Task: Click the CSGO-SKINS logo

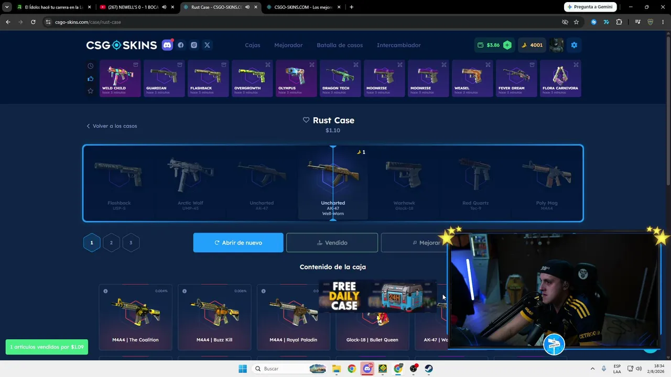Action: [122, 45]
